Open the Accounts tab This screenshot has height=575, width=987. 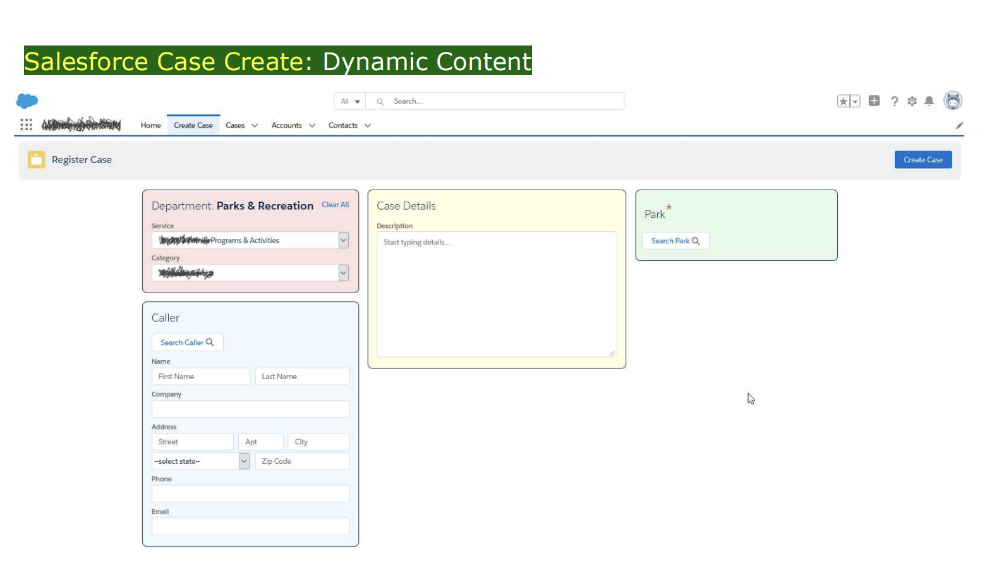pyautogui.click(x=287, y=125)
